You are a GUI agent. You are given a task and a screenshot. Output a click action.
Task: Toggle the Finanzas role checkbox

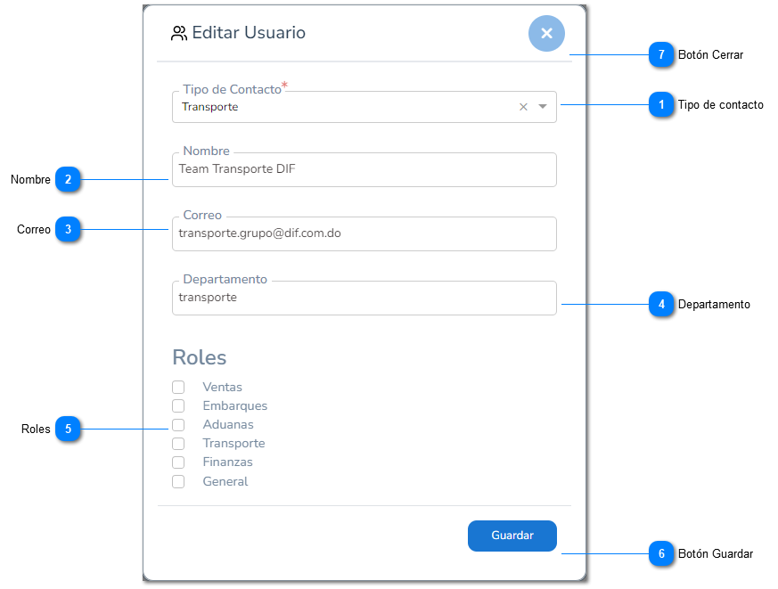coord(178,462)
